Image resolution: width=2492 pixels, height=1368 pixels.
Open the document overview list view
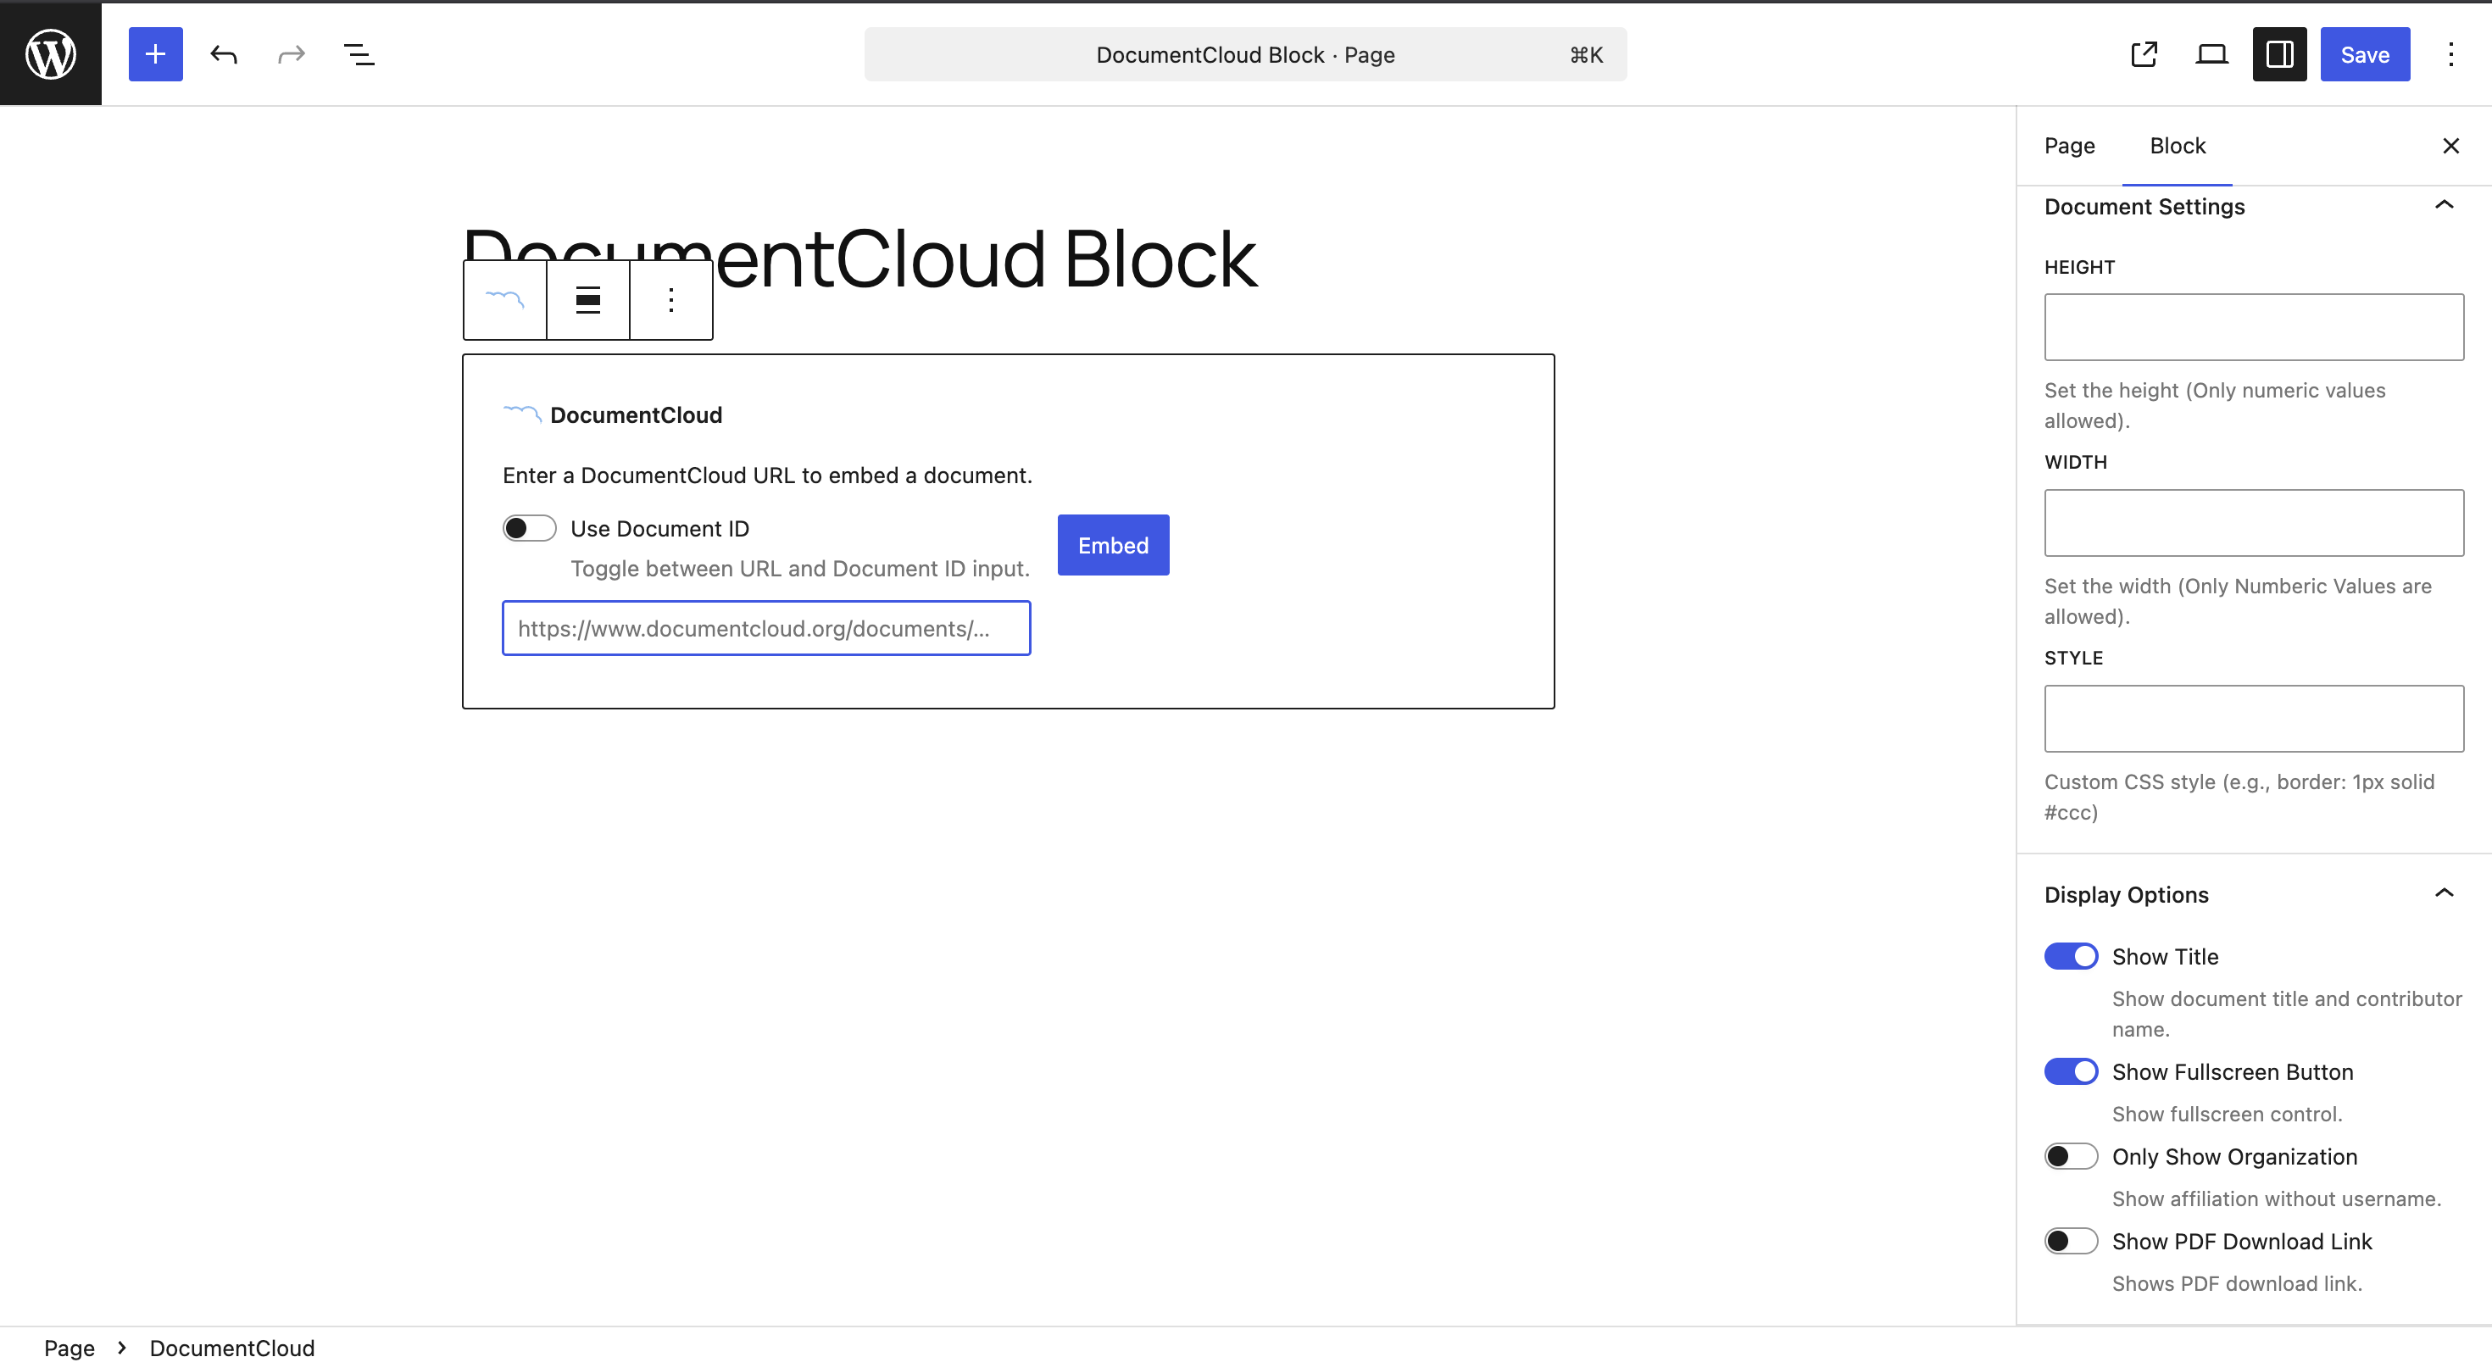[359, 54]
